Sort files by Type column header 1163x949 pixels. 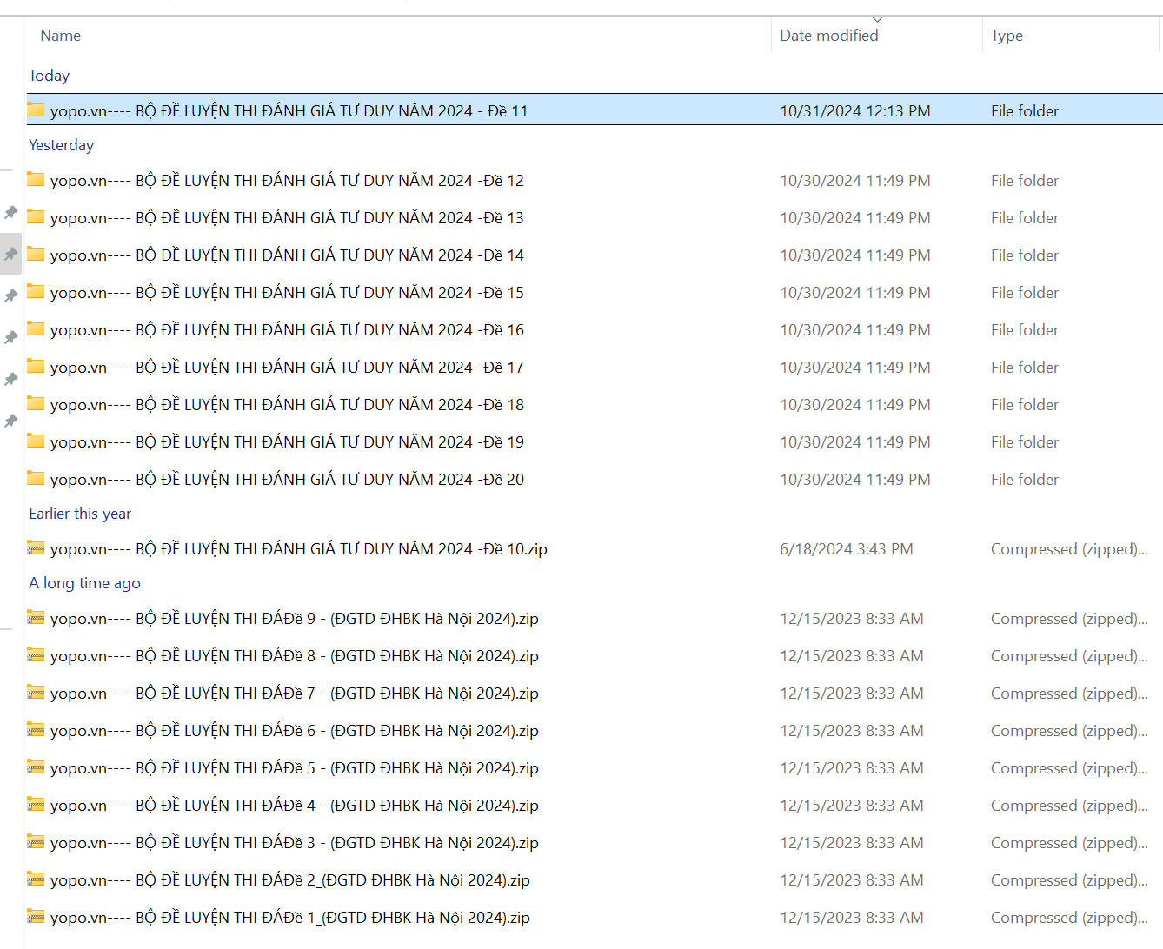coord(1007,36)
